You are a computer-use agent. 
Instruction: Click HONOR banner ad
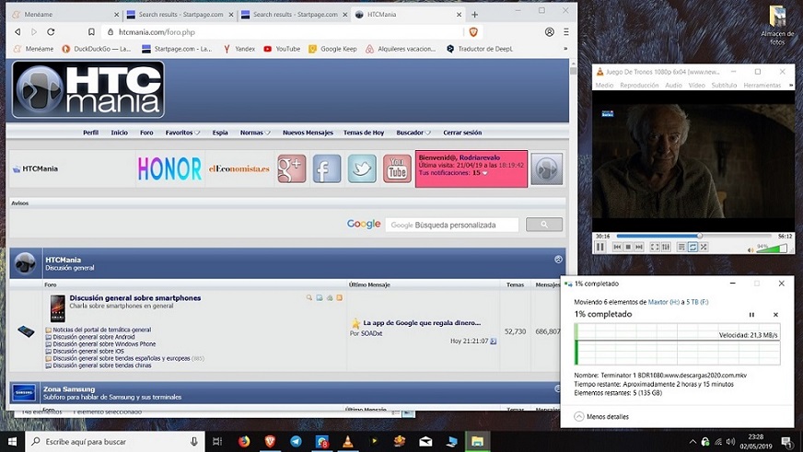[x=169, y=168]
